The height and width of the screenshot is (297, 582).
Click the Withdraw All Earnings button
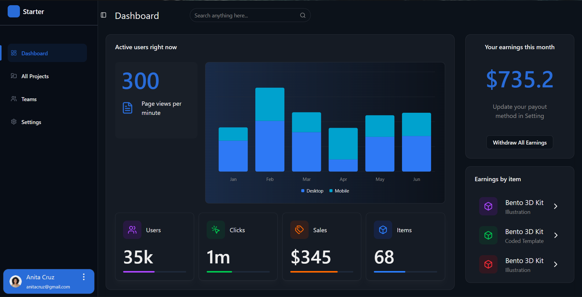[x=520, y=142]
